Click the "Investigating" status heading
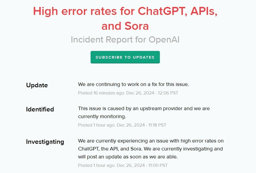The width and height of the screenshot is (256, 173). (x=45, y=142)
